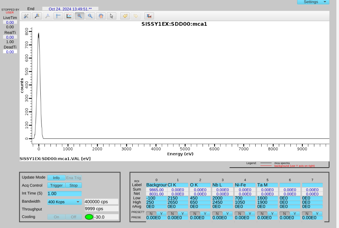This screenshot has height=228, width=339.
Task: Click the High value 1900 field
Action: point(268,202)
